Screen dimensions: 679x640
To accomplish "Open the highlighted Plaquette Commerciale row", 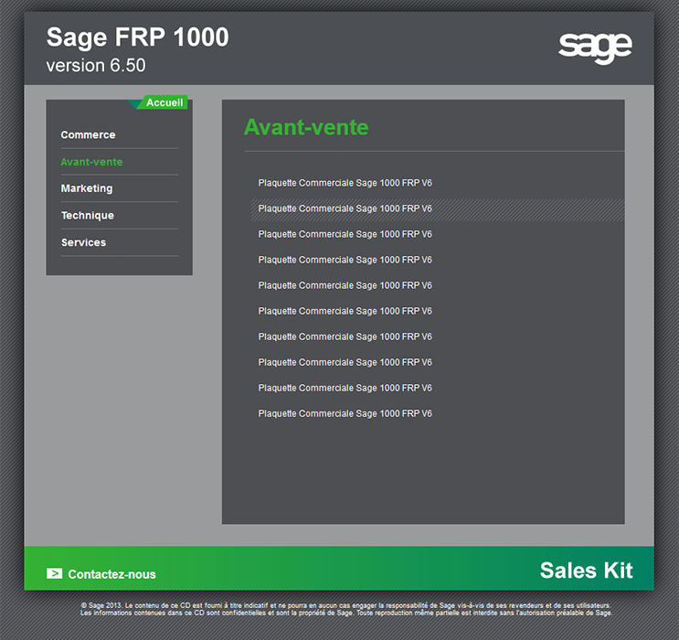I will coord(438,208).
